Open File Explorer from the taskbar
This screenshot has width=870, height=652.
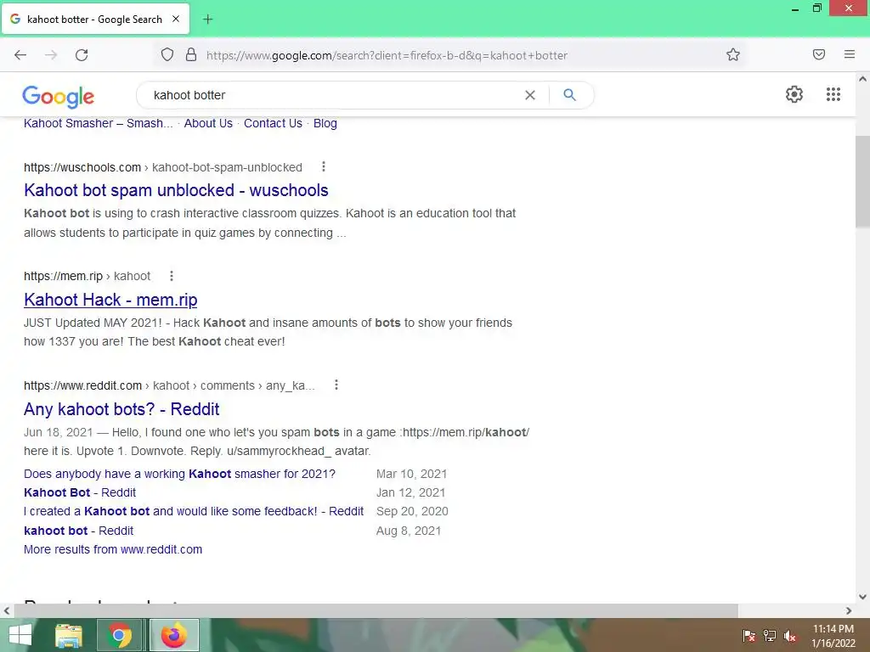pos(69,635)
